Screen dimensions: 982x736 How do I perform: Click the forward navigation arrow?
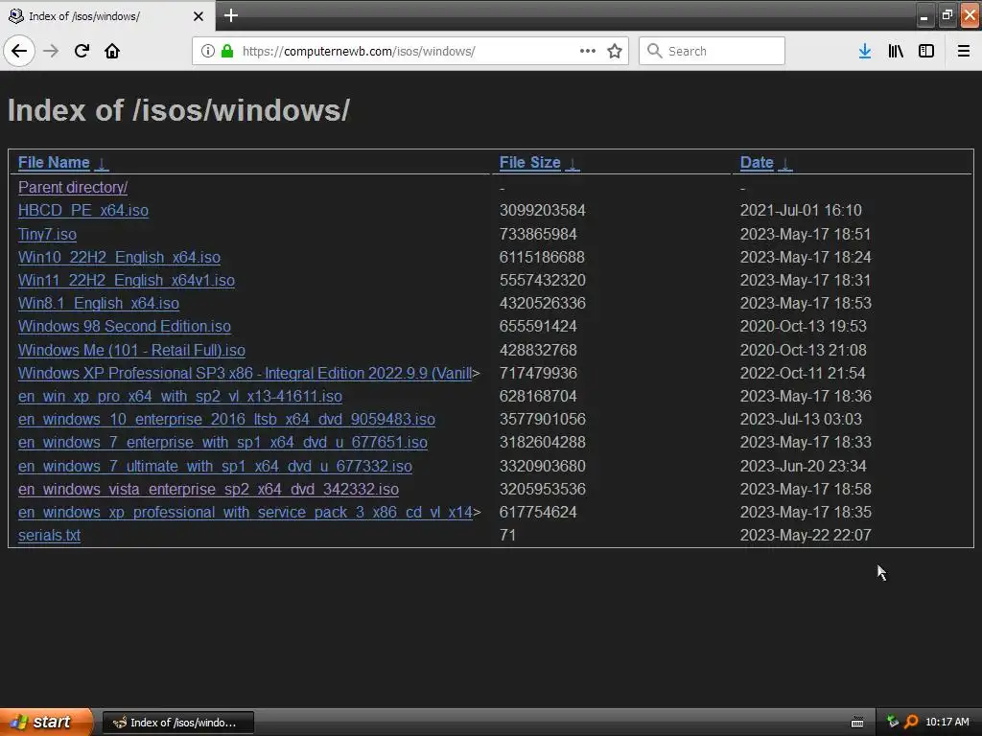point(51,51)
